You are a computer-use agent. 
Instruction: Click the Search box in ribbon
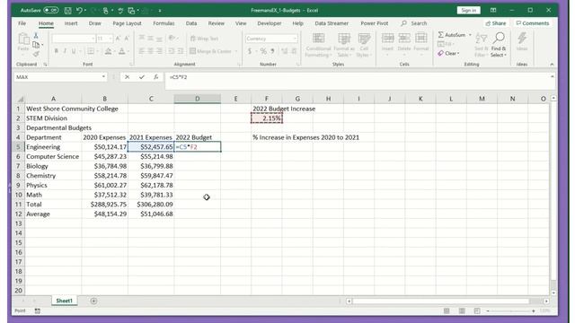[414, 23]
